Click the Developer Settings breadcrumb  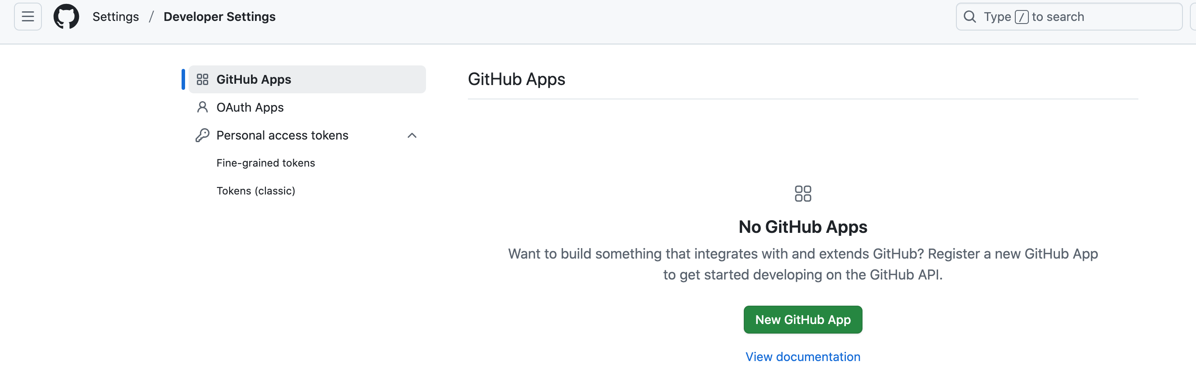pyautogui.click(x=220, y=17)
